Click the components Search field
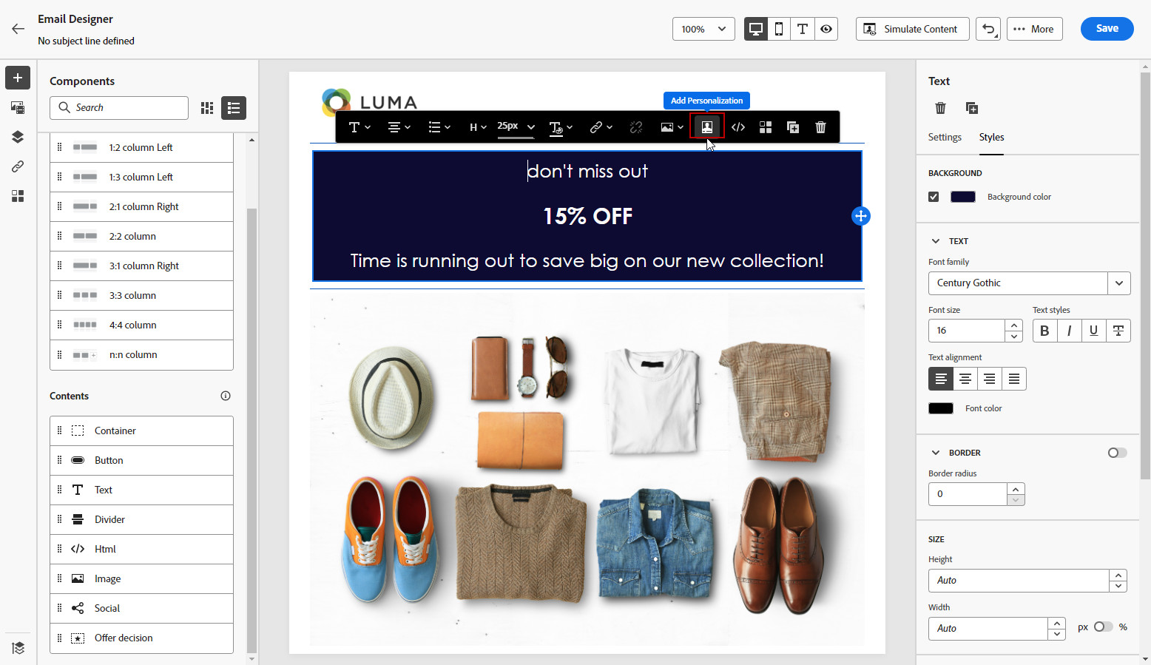The height and width of the screenshot is (665, 1151). tap(119, 108)
